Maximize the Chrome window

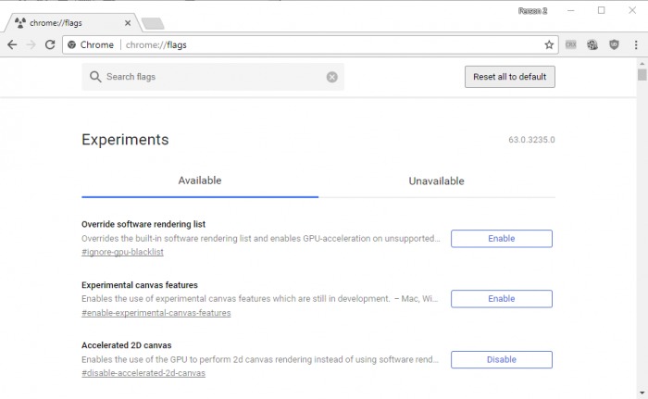[602, 10]
